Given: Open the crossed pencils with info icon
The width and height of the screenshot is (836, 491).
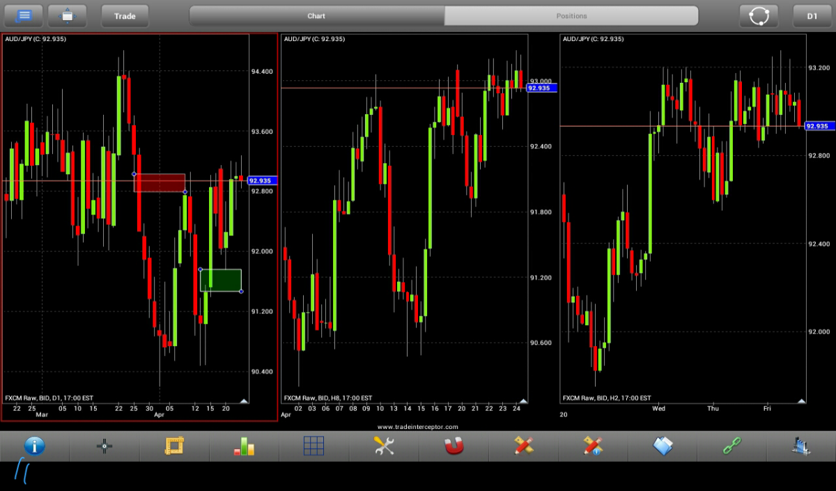Looking at the screenshot, I should pyautogui.click(x=593, y=446).
